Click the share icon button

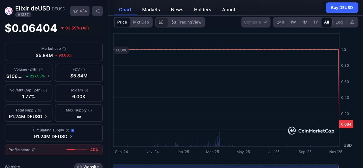97,11
